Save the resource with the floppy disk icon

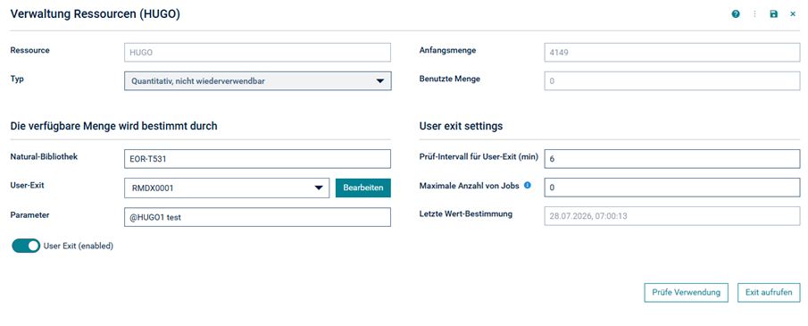[x=773, y=14]
